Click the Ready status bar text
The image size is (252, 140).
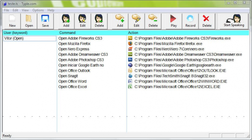pos(7,136)
